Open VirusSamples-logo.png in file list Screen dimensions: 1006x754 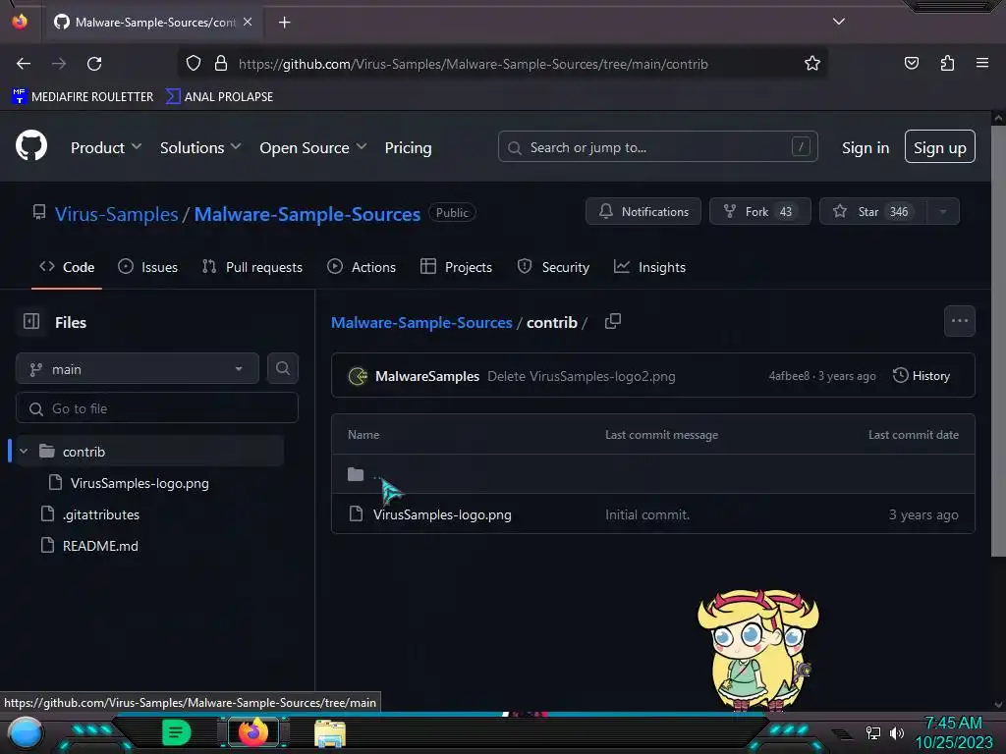click(442, 514)
